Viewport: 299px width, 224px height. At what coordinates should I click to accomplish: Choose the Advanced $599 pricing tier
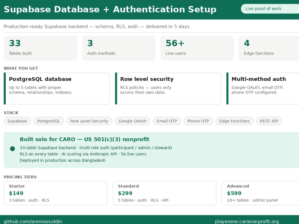tap(260, 193)
